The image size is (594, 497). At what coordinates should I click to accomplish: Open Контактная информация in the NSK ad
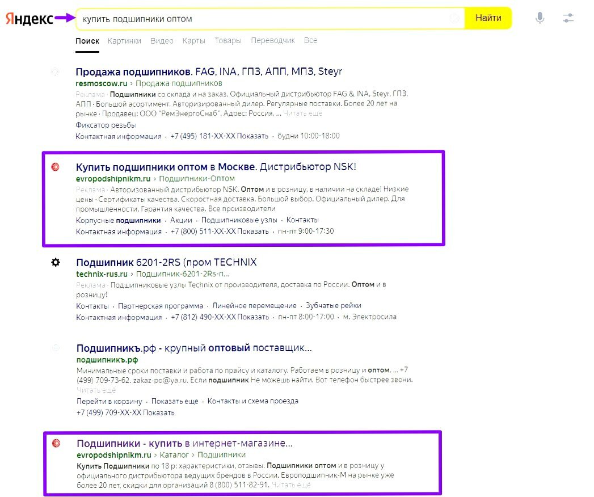pos(119,231)
